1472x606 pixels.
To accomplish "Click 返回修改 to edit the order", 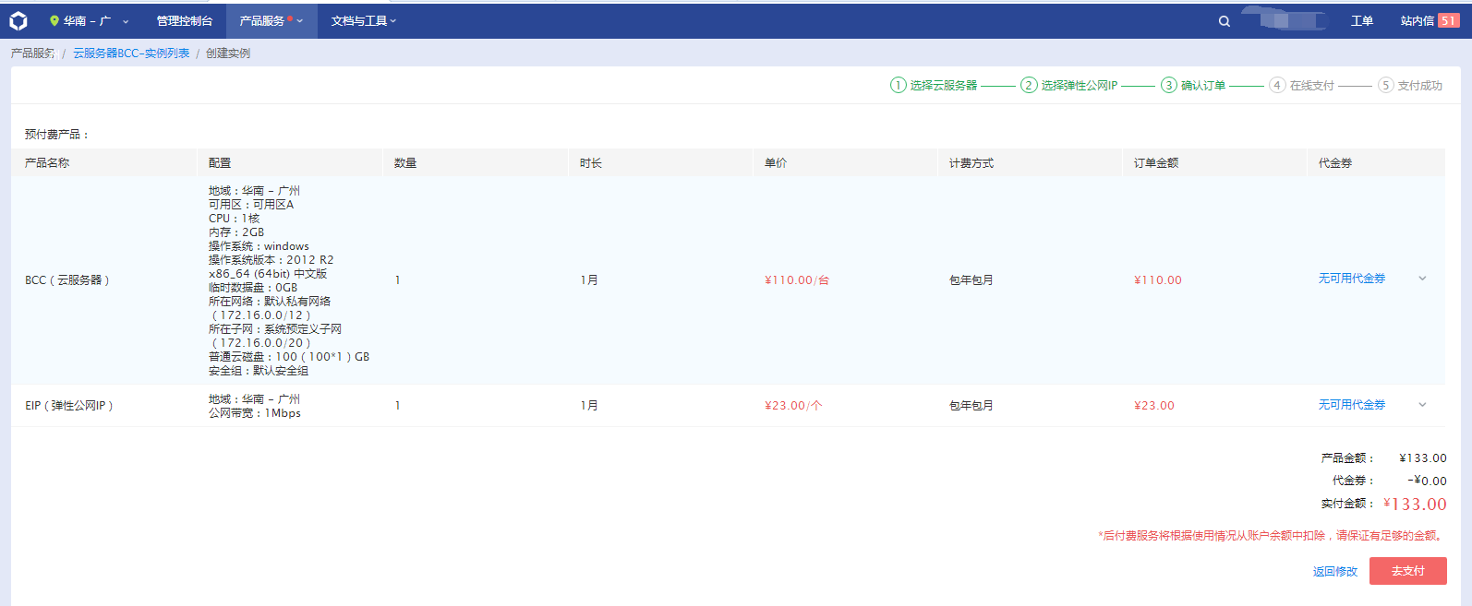I will (x=1334, y=572).
